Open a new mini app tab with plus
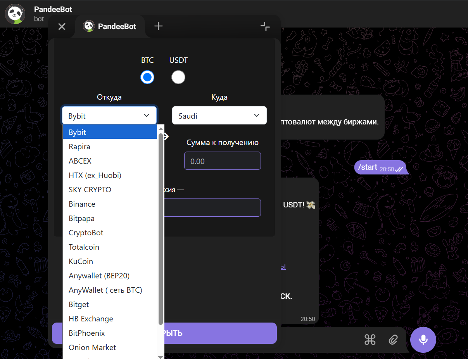The height and width of the screenshot is (359, 468). [x=159, y=26]
